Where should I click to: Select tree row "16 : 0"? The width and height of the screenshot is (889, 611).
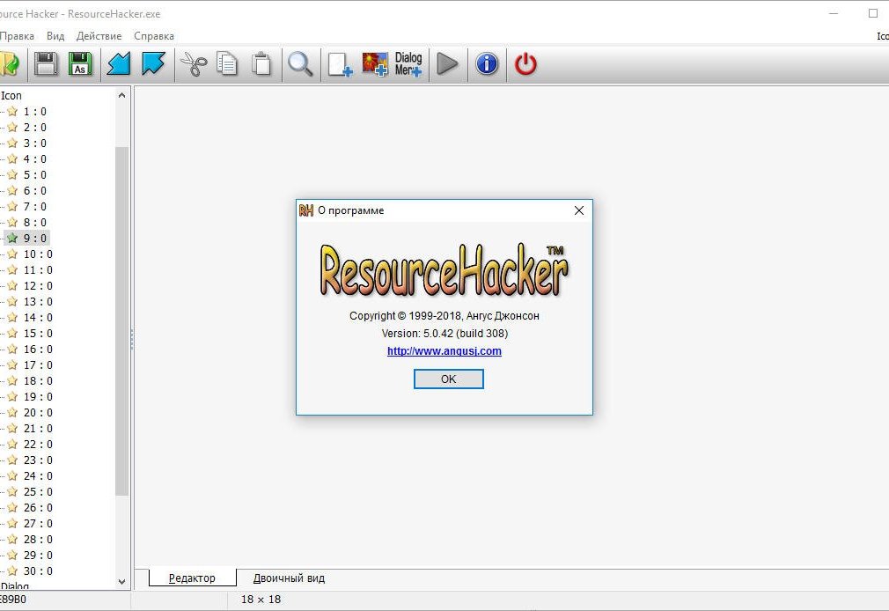(38, 350)
